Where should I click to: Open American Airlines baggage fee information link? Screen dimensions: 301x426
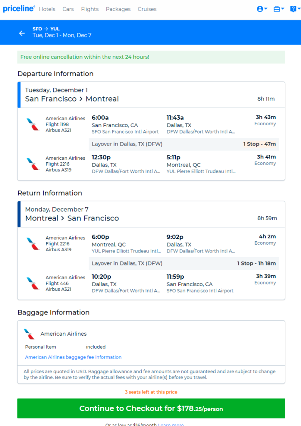pyautogui.click(x=73, y=357)
